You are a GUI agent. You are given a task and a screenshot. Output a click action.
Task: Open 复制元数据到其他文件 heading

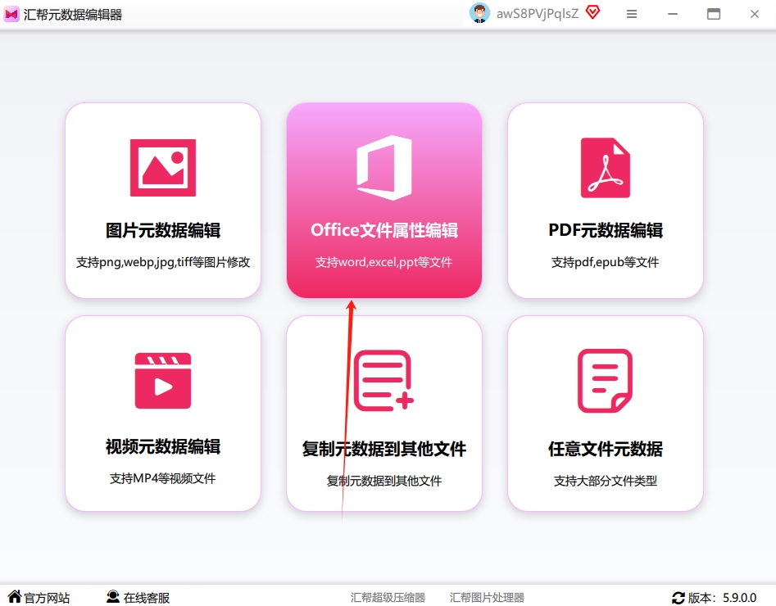coord(384,450)
